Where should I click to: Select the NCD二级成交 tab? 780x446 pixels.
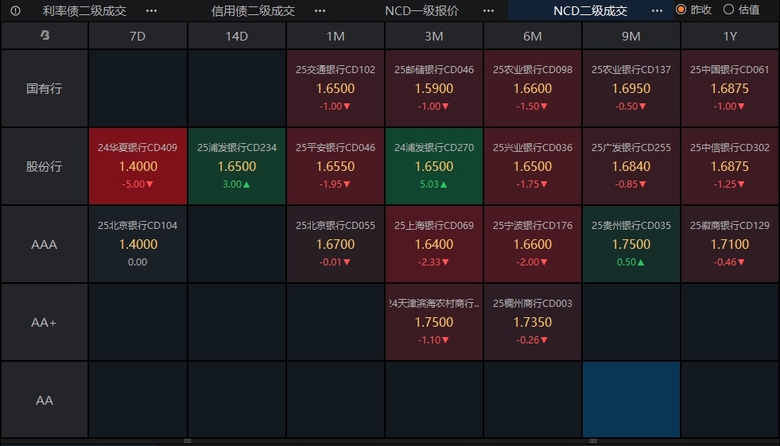pyautogui.click(x=590, y=10)
